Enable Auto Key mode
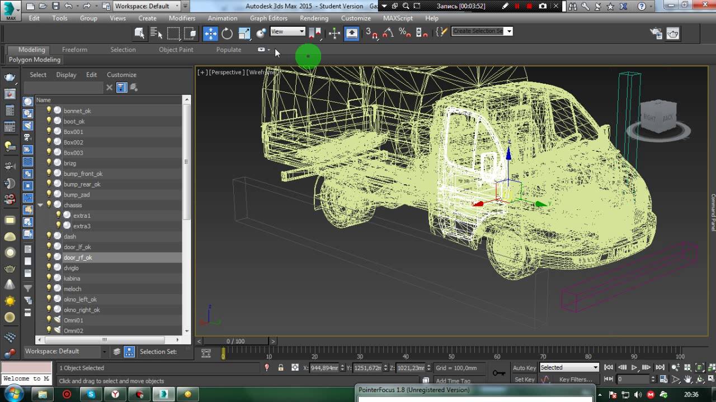This screenshot has height=402, width=716. click(x=524, y=368)
